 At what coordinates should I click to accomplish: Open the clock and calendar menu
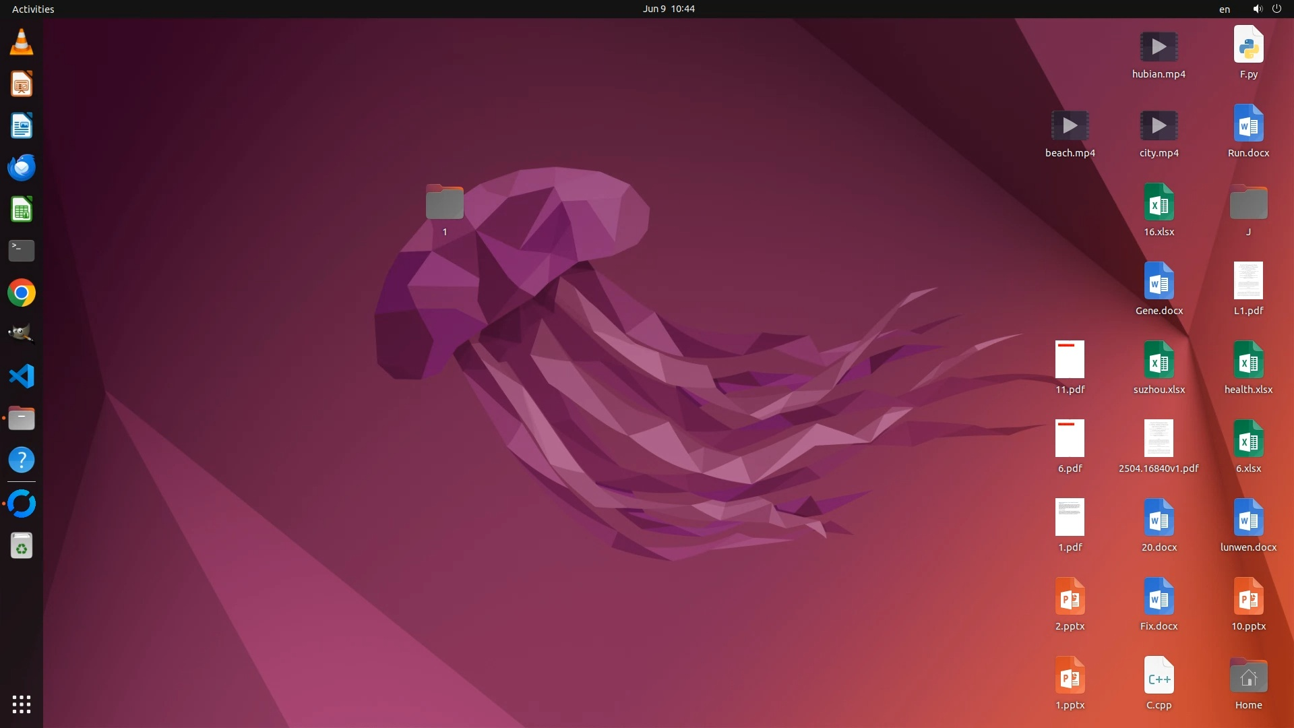click(668, 9)
